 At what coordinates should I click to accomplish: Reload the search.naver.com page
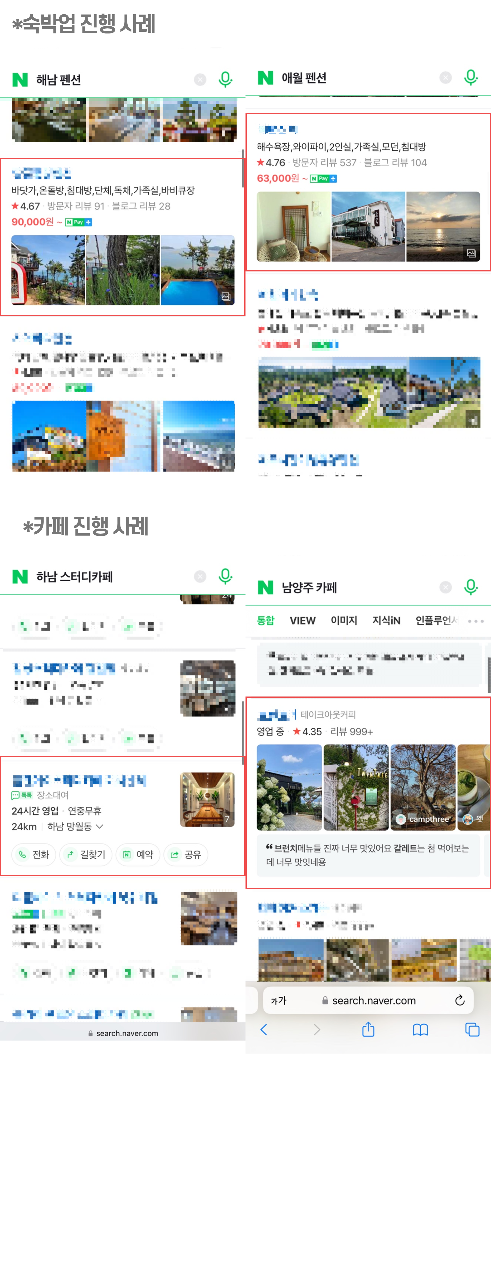[460, 1000]
